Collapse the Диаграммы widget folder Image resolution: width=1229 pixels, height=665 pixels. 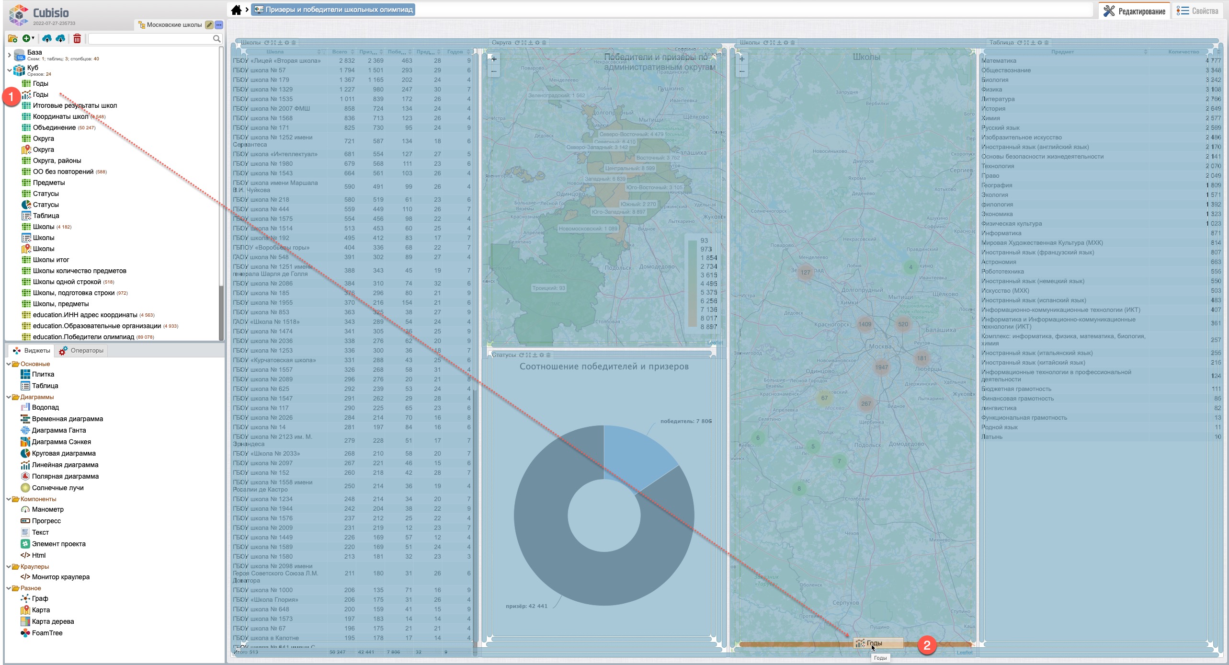(9, 397)
